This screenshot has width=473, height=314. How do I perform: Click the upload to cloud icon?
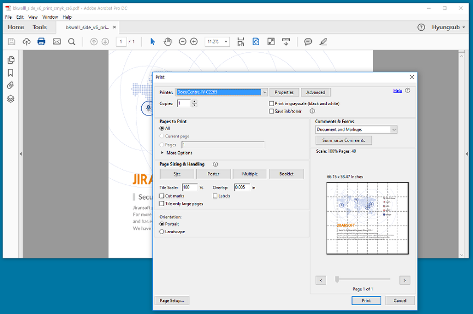tap(26, 42)
